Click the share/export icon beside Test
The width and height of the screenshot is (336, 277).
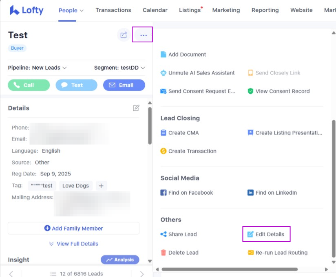[x=124, y=35]
